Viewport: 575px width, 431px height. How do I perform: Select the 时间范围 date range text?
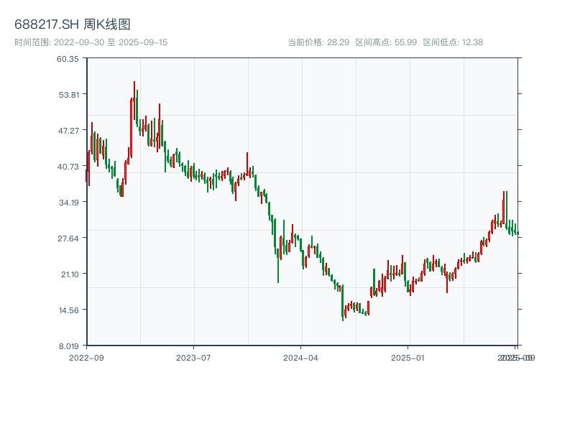91,42
